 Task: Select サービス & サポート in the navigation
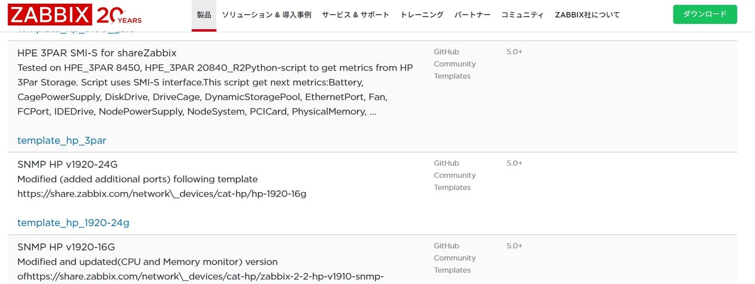click(355, 15)
